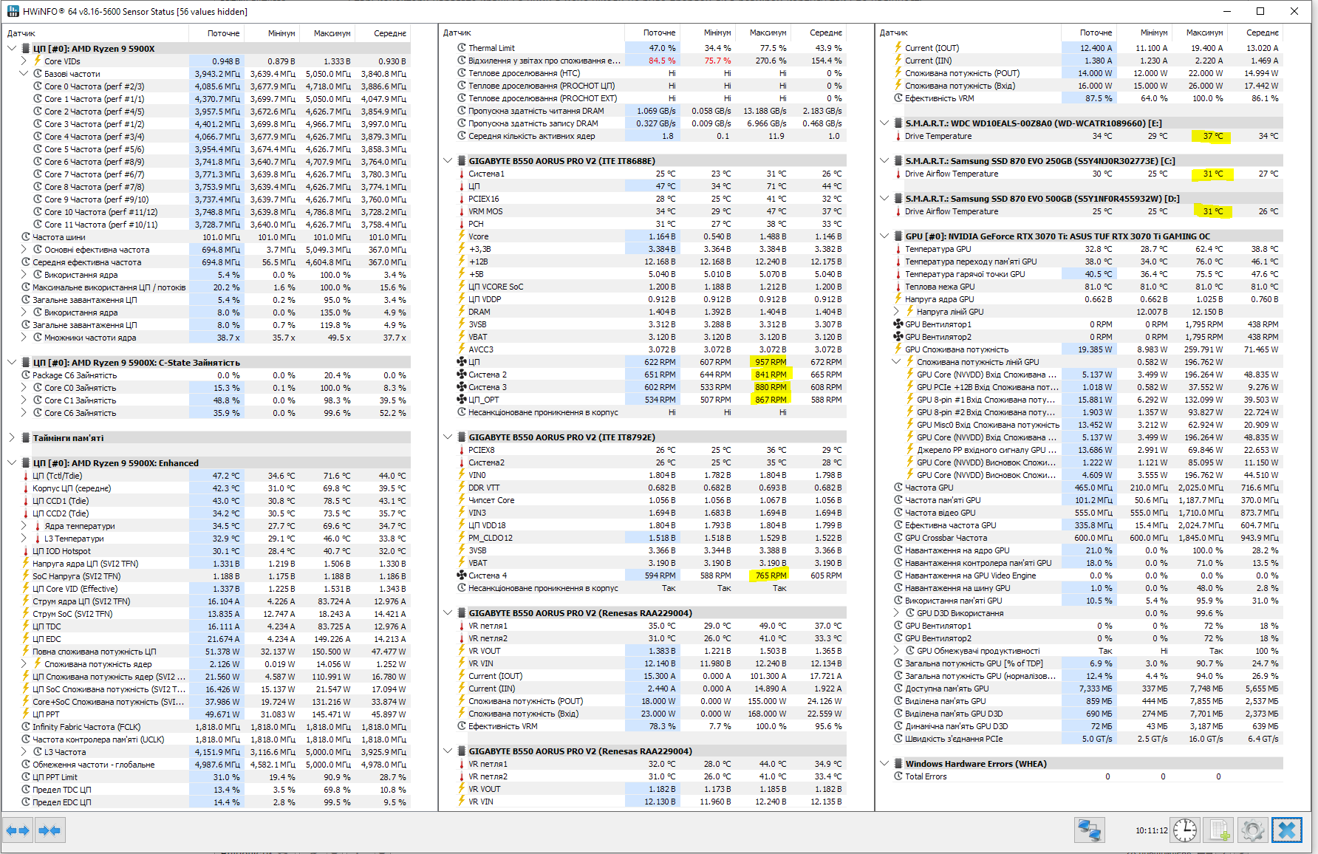
Task: Collapse the NVIDIA GeForce RTX 3070 Ti group
Action: (884, 236)
